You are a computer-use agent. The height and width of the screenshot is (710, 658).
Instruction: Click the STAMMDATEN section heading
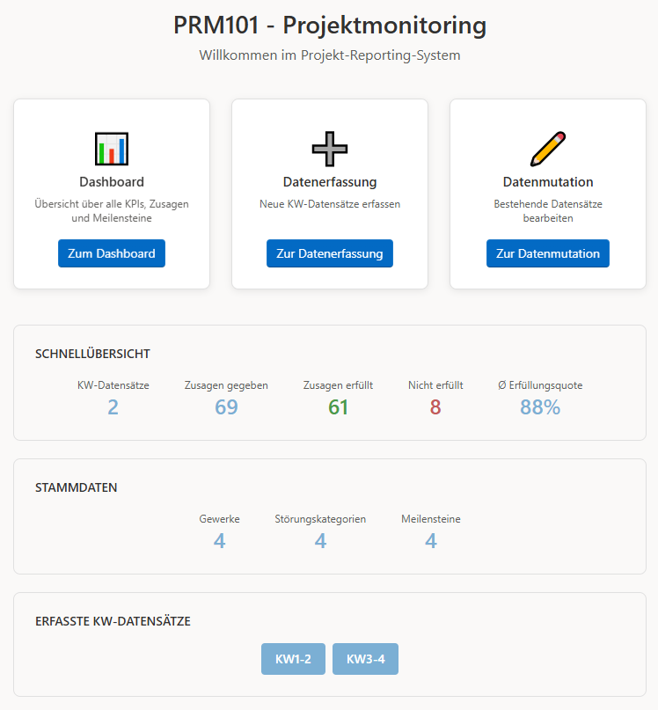pyautogui.click(x=76, y=487)
